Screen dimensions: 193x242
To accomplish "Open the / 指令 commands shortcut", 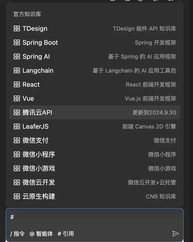I will [17, 234].
